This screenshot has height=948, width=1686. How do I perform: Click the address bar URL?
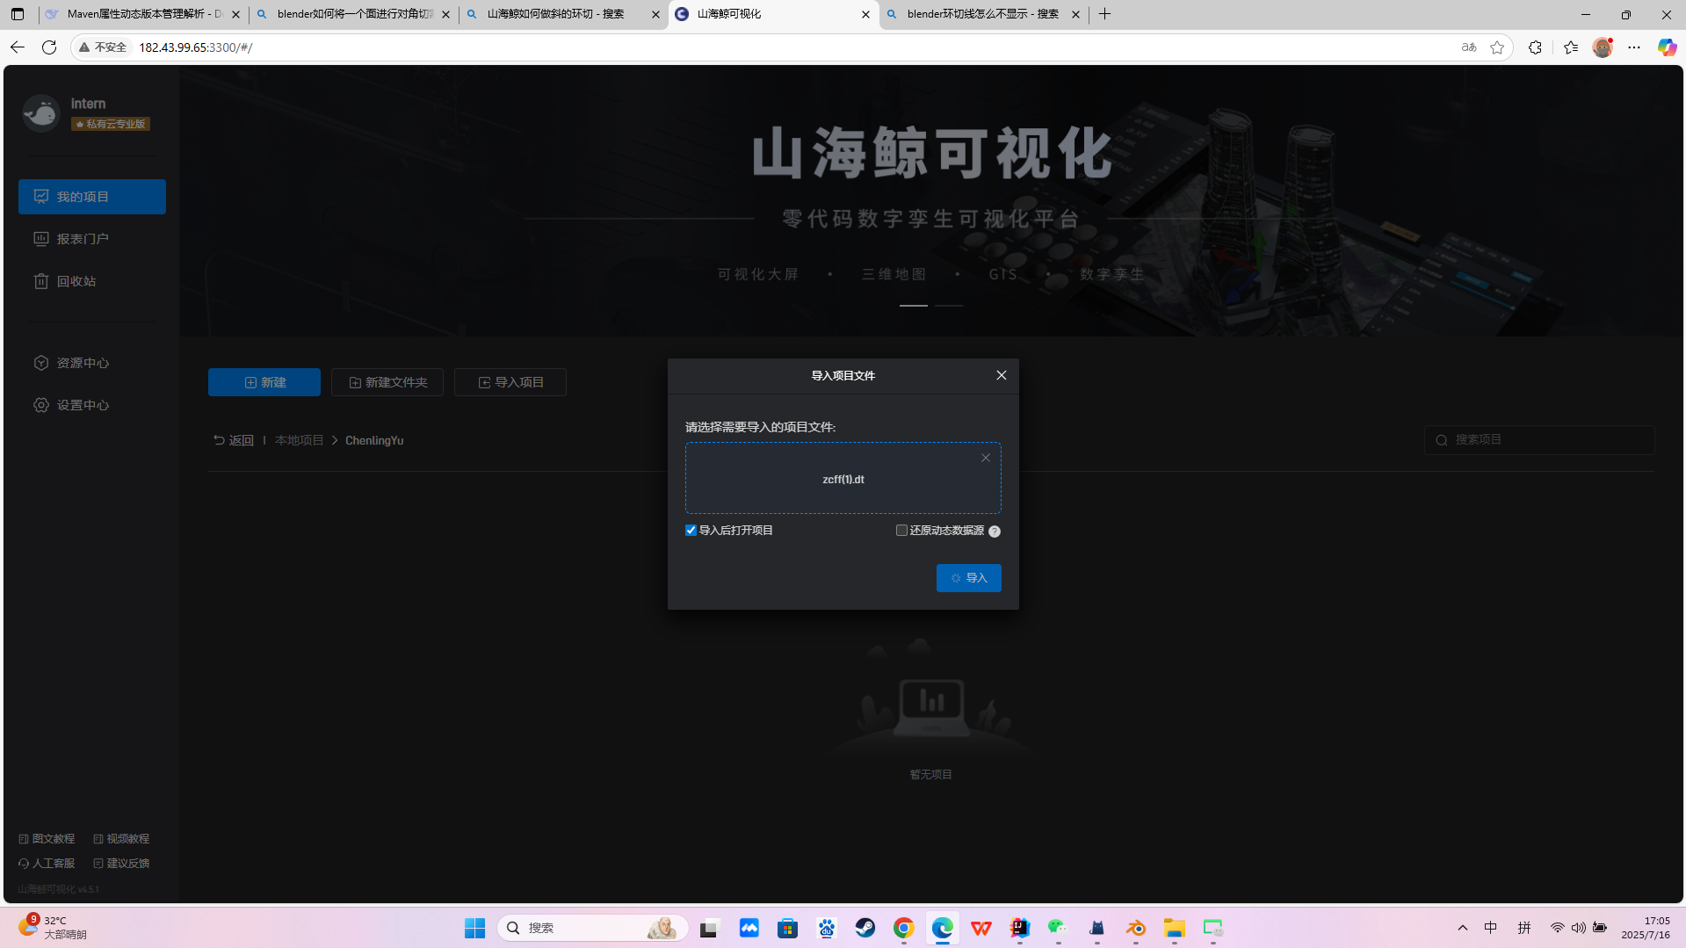[x=195, y=47]
